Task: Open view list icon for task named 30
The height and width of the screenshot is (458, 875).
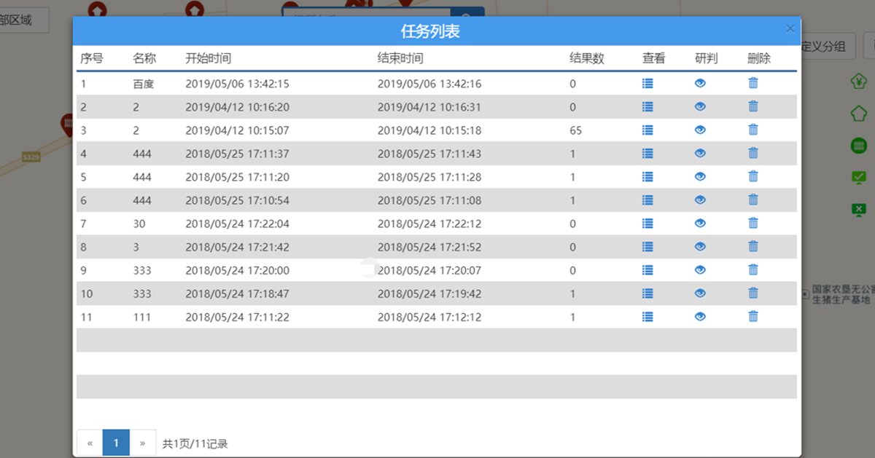Action: pos(647,223)
